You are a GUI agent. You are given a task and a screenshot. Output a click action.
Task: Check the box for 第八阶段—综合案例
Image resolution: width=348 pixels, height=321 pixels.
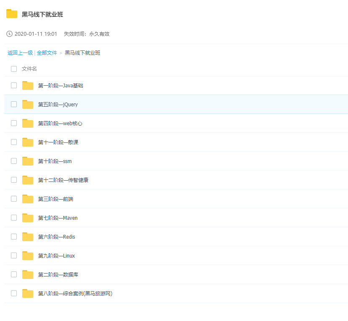click(x=14, y=293)
